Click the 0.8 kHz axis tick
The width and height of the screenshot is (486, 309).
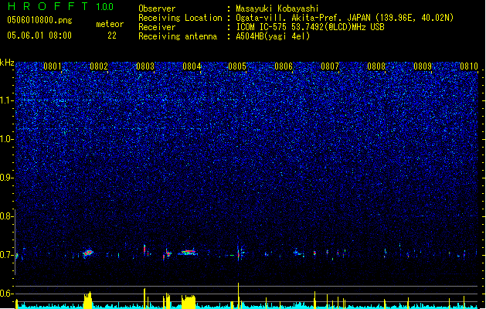(7, 216)
